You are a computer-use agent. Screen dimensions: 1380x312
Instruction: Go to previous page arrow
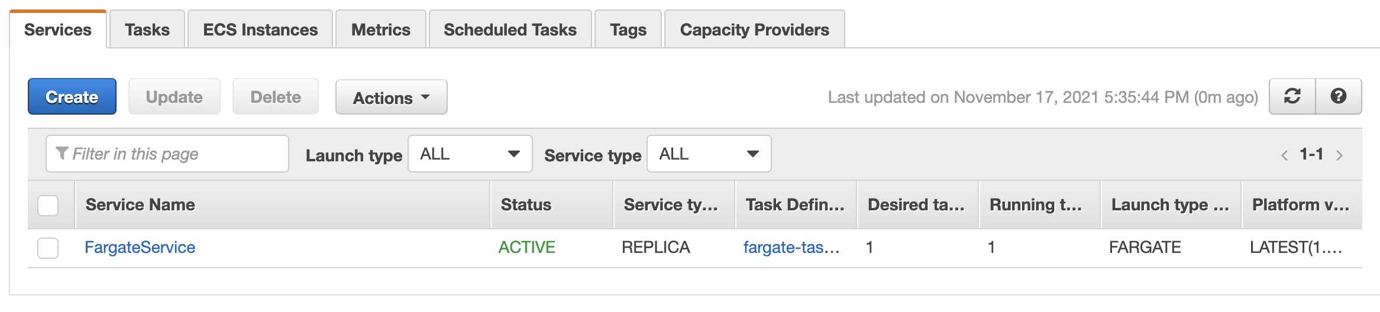[x=1284, y=155]
